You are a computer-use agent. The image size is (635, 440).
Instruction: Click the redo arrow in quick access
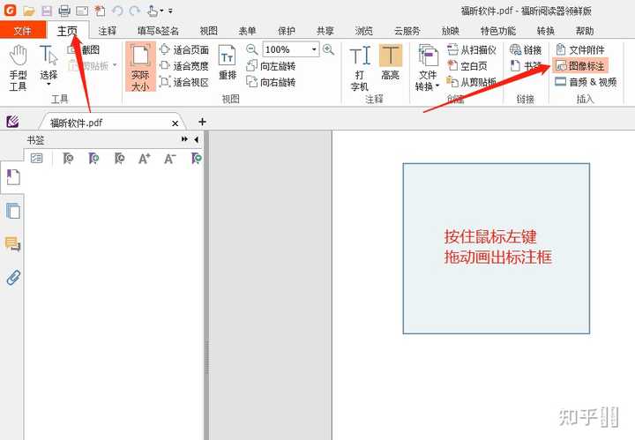tap(135, 11)
